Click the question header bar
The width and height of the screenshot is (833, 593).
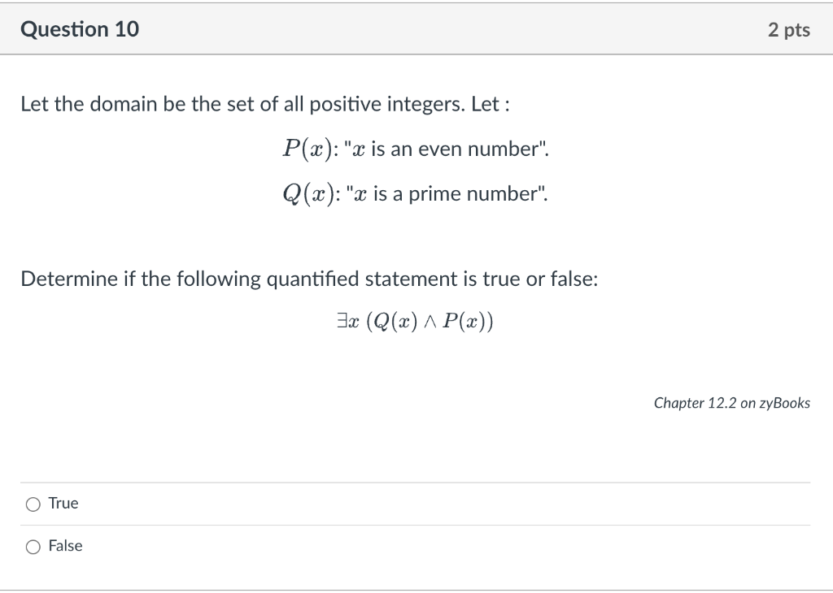[416, 28]
